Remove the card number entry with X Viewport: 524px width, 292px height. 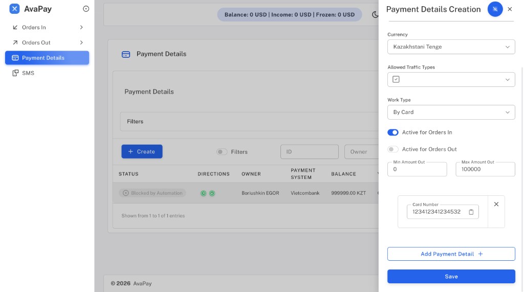496,204
